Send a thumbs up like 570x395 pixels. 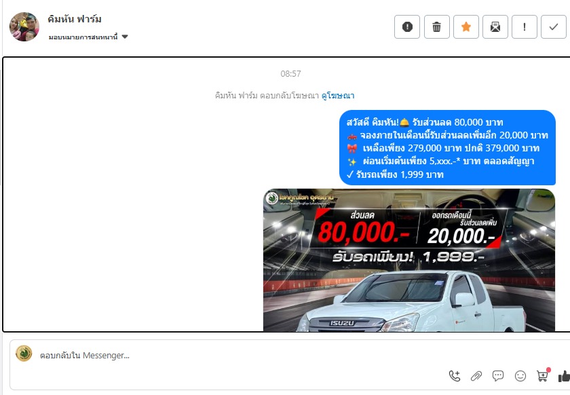tap(564, 376)
